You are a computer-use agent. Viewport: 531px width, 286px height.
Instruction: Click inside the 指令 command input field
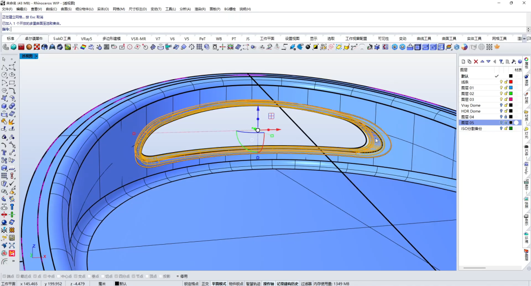(269, 30)
